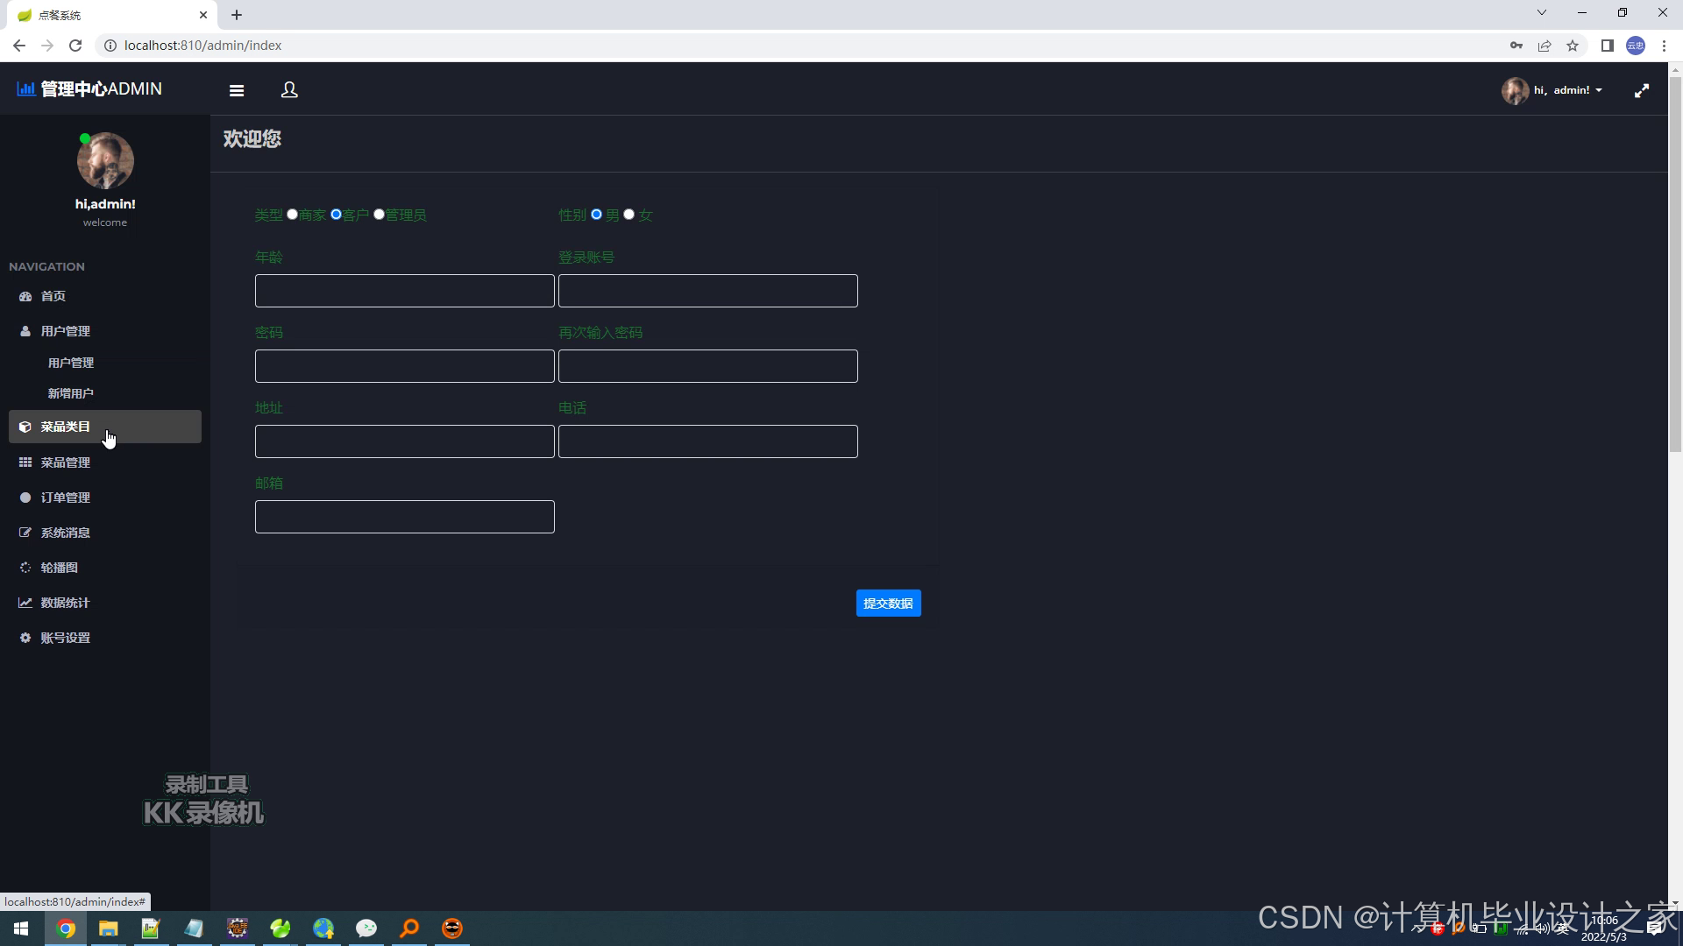Reload the page with browser refresh icon
Image resolution: width=1683 pixels, height=946 pixels.
75,46
